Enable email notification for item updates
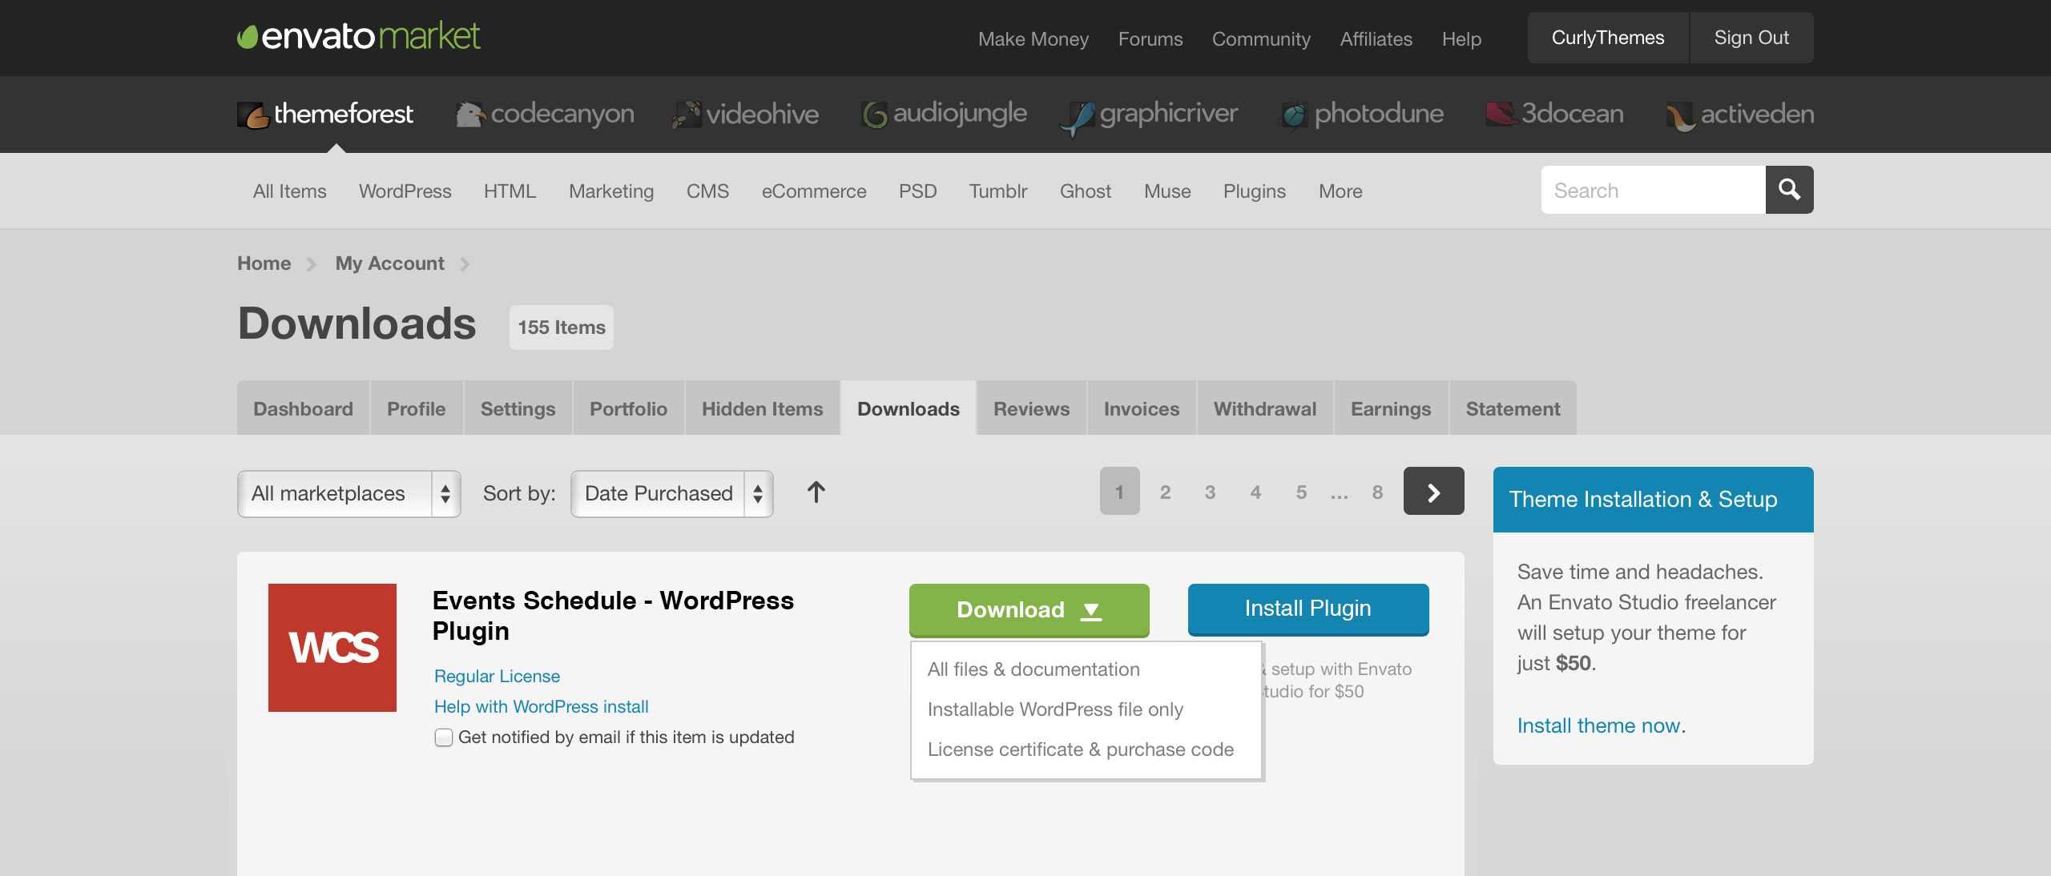 pos(444,737)
